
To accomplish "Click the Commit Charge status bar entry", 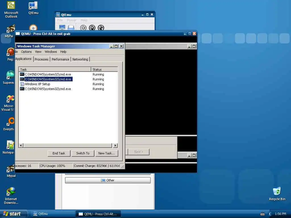I will click(97, 166).
